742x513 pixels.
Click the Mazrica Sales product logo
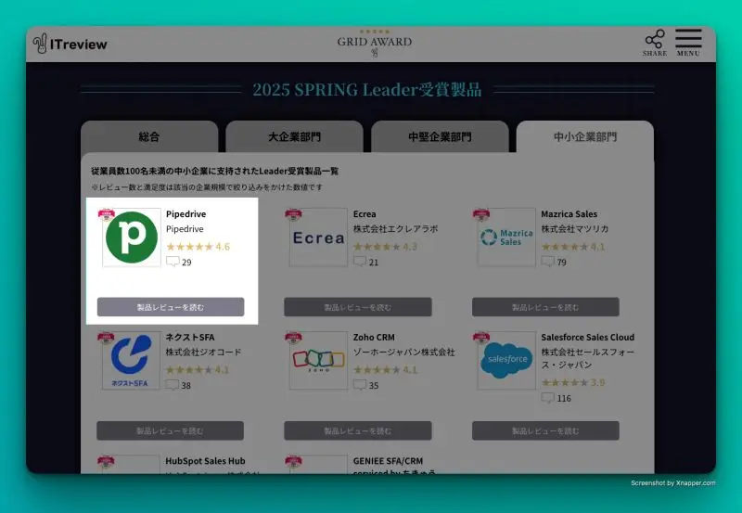click(x=506, y=237)
